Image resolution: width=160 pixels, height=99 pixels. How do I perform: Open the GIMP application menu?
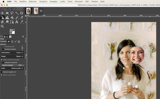click(x=9, y=2)
